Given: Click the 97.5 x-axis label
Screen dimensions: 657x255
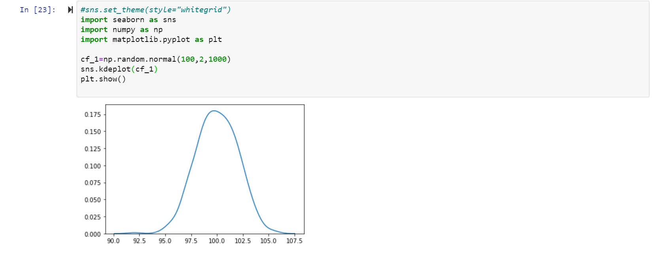Looking at the screenshot, I should [x=191, y=241].
